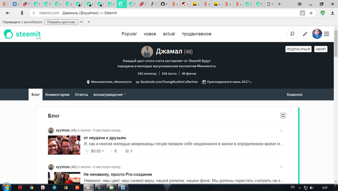Close the translation bar
This screenshot has width=338, height=191.
click(89, 22)
